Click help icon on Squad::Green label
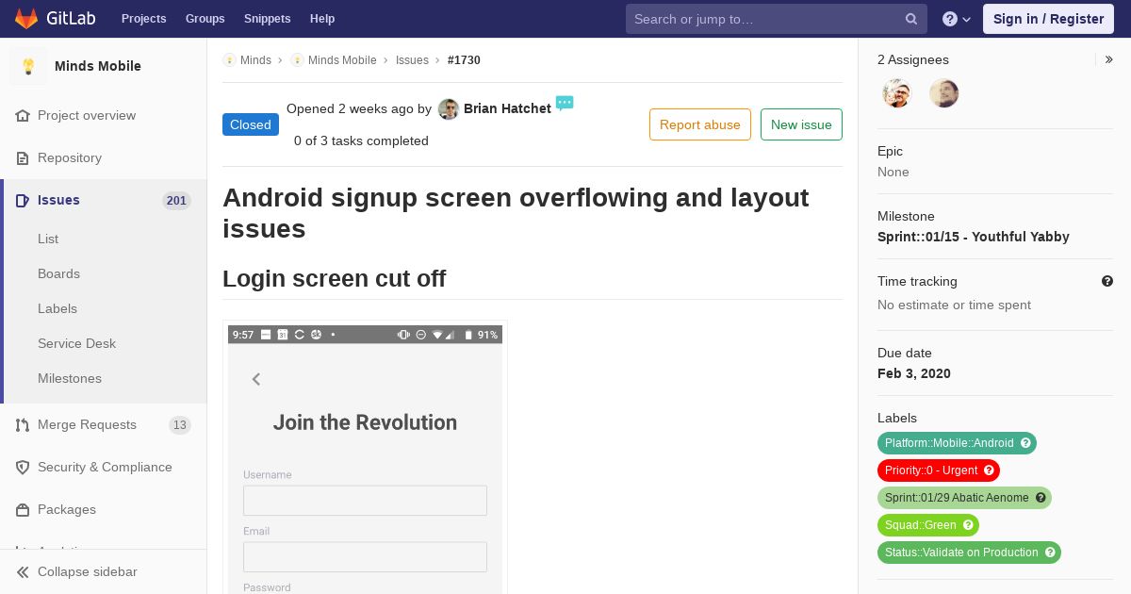This screenshot has width=1131, height=594. click(x=968, y=525)
